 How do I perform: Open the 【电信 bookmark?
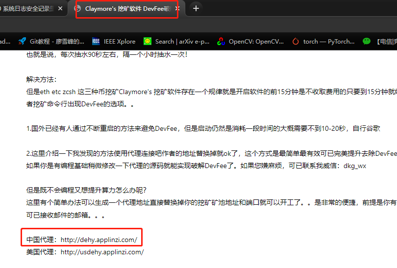(379, 41)
